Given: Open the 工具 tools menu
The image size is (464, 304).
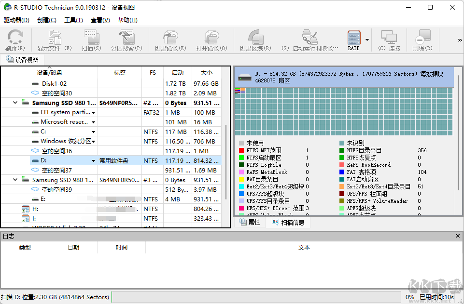Looking at the screenshot, I should point(73,20).
